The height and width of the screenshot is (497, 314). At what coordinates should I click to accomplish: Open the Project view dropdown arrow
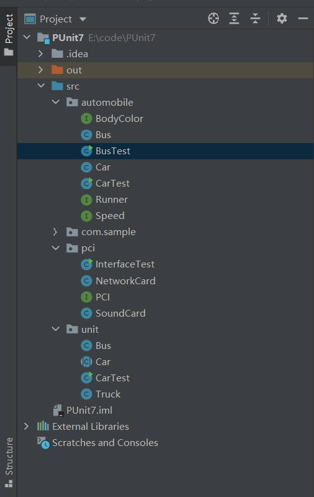pyautogui.click(x=83, y=19)
